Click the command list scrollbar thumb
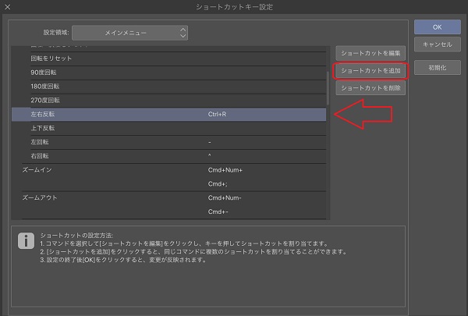468x316 pixels. [x=328, y=88]
